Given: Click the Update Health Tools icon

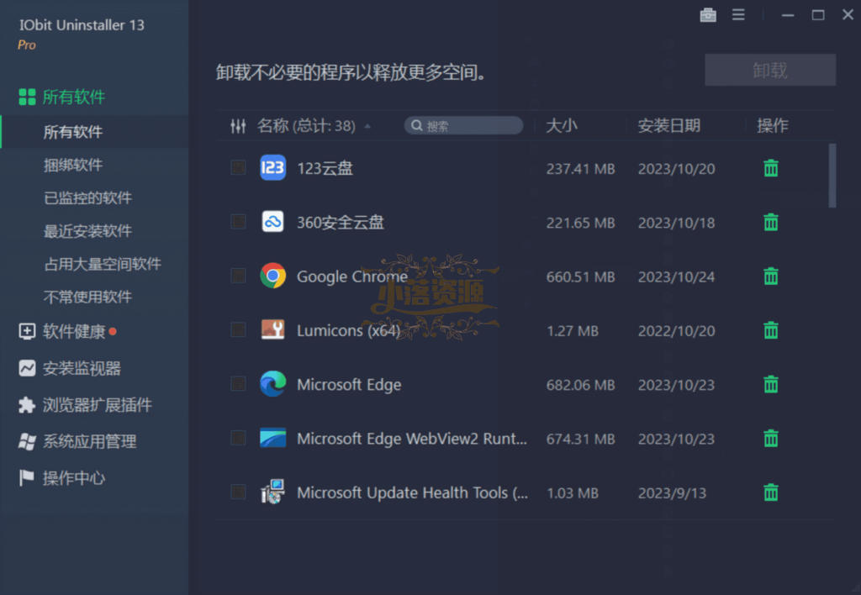Looking at the screenshot, I should (272, 492).
